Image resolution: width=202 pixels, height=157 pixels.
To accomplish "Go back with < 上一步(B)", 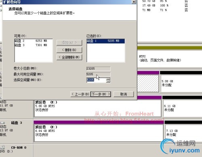I will point(80,94).
